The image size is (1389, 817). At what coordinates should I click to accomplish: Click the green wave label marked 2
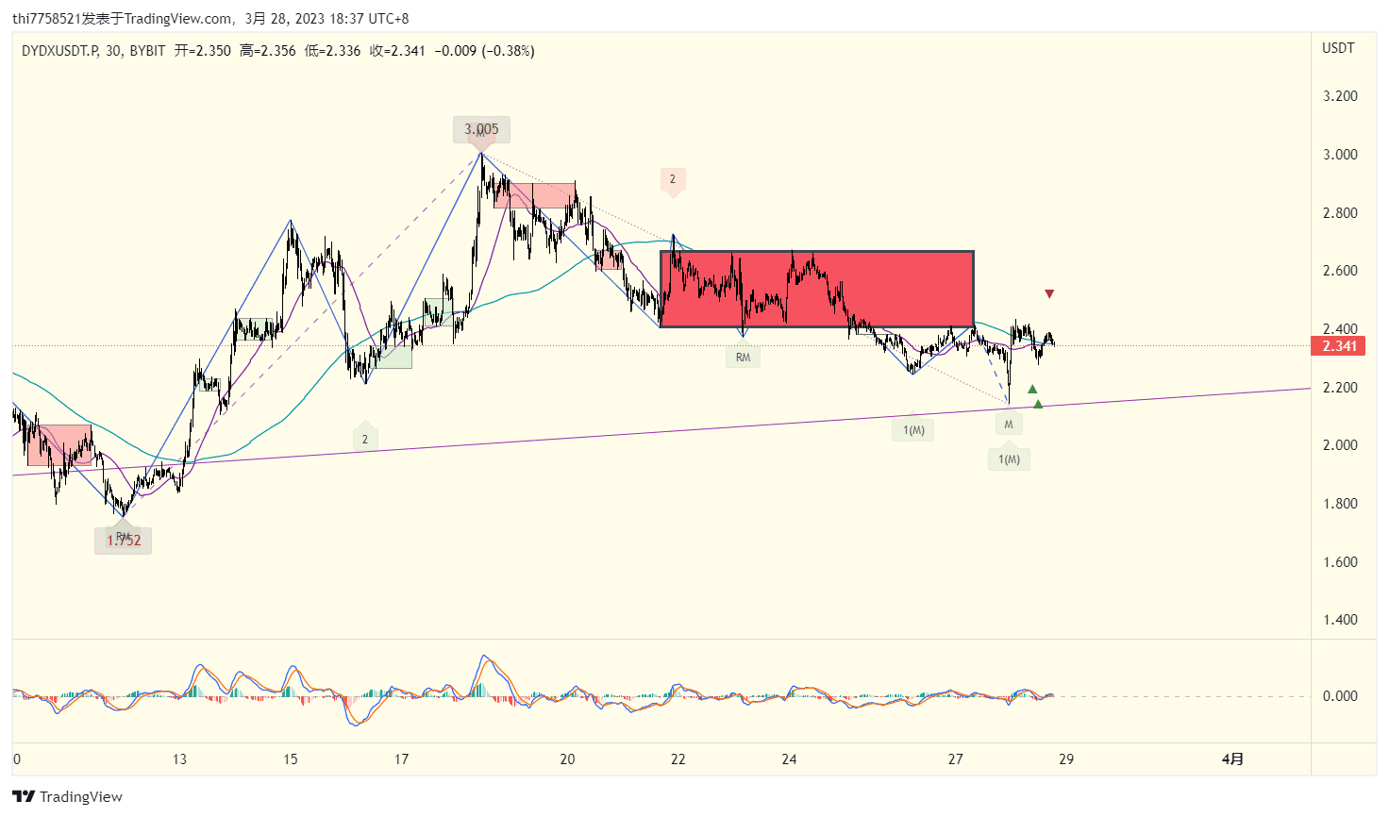[365, 439]
